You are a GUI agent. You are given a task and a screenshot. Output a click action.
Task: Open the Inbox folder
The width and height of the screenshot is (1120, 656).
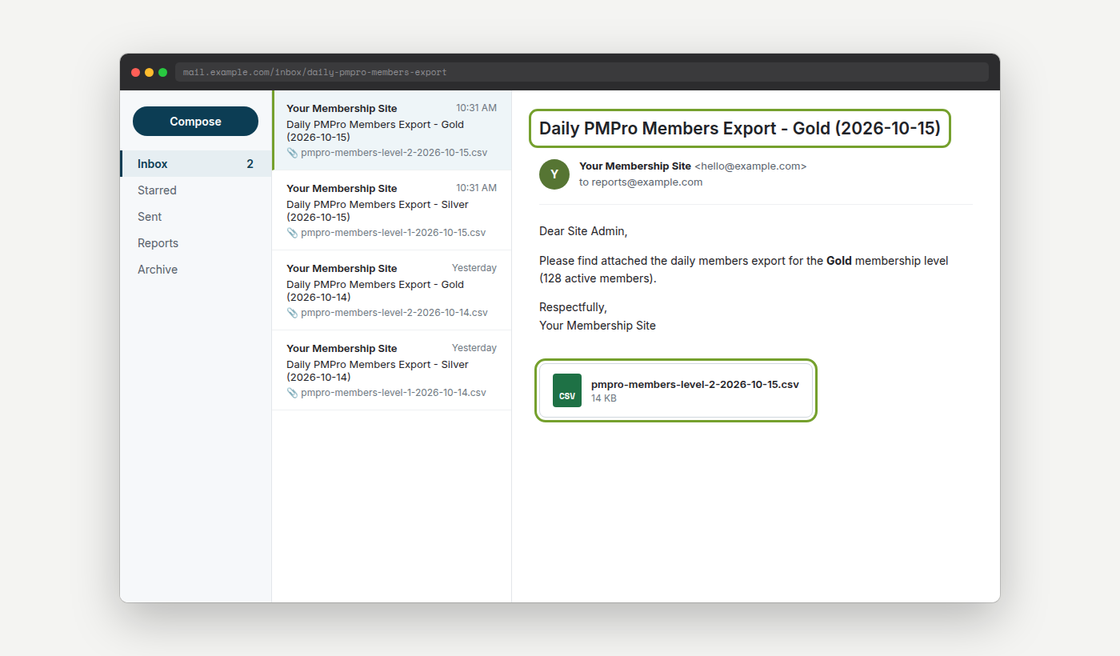pyautogui.click(x=196, y=164)
